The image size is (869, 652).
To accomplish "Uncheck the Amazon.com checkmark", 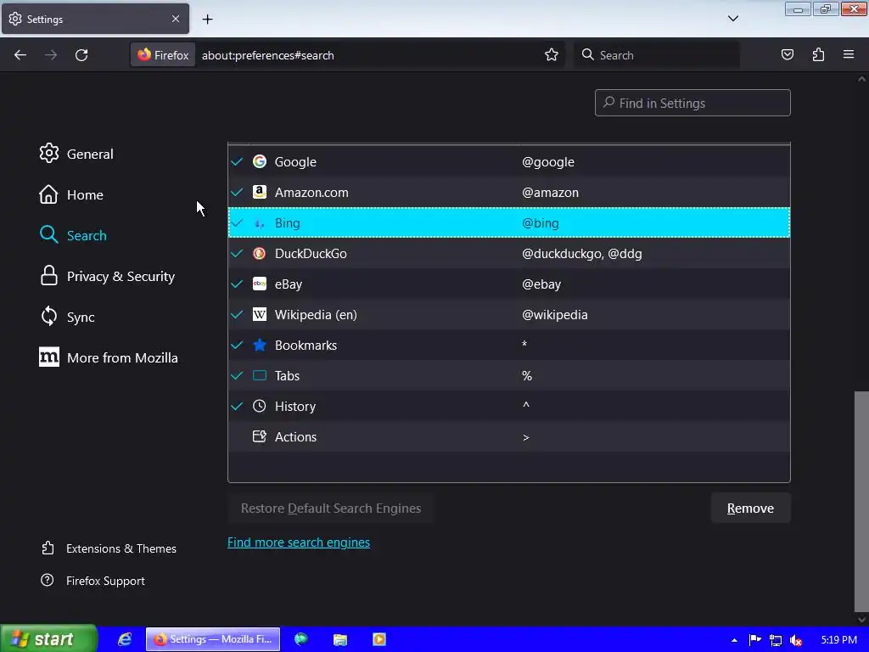I will (x=238, y=193).
